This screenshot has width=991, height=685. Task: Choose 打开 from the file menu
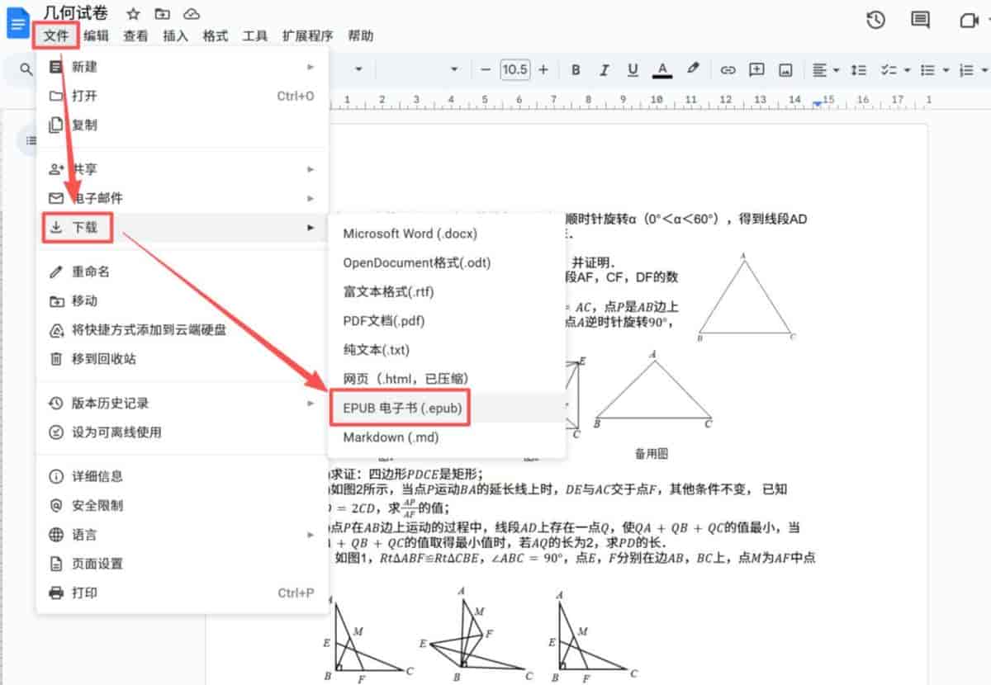(183, 96)
